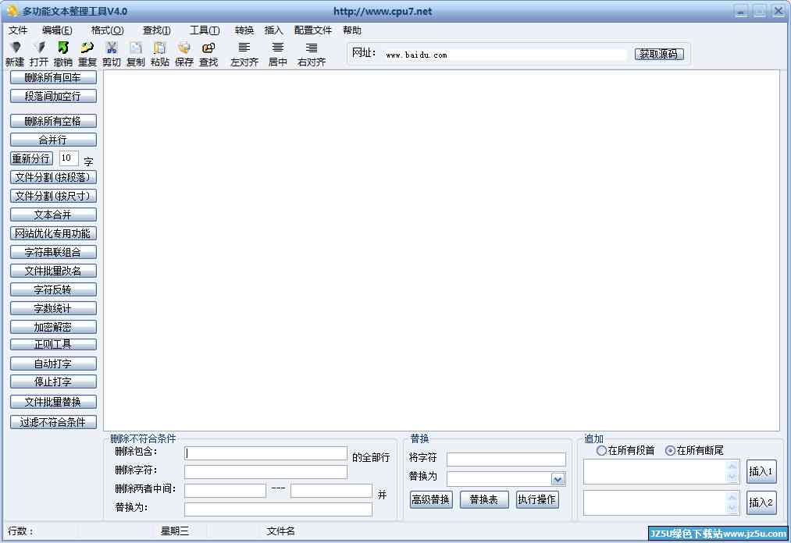Click the 文件批量替换 button

coord(53,402)
